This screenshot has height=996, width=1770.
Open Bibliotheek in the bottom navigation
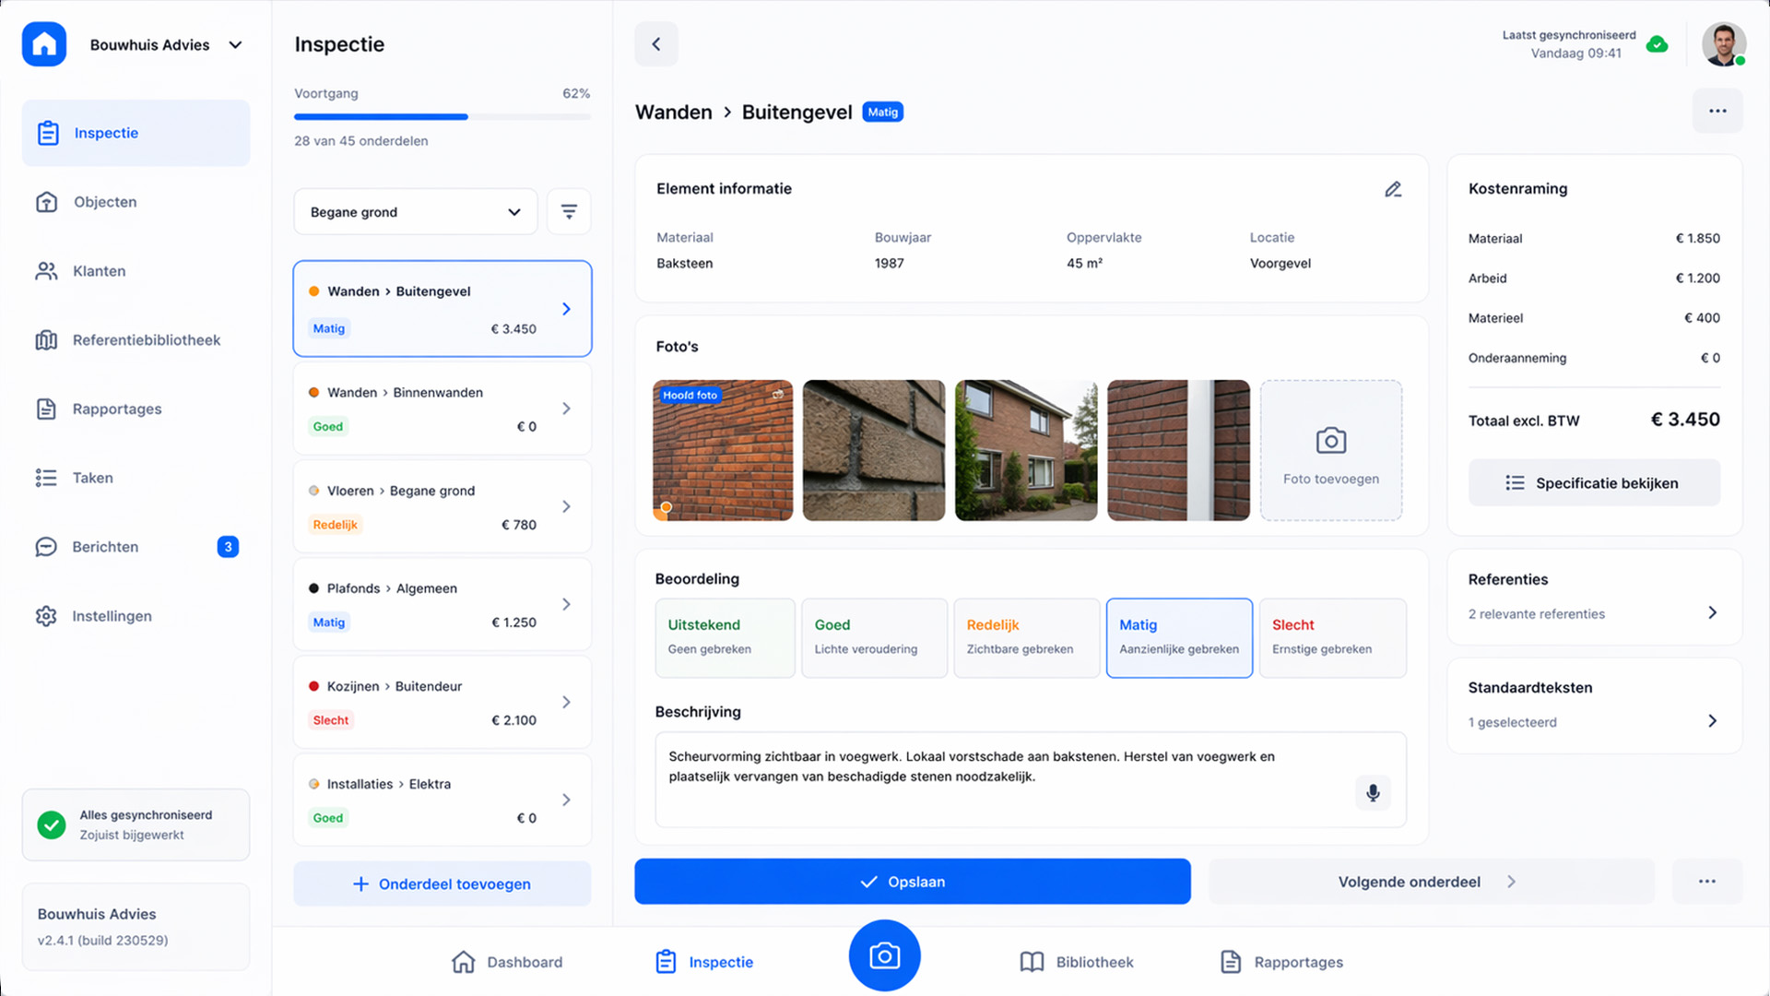point(1077,962)
